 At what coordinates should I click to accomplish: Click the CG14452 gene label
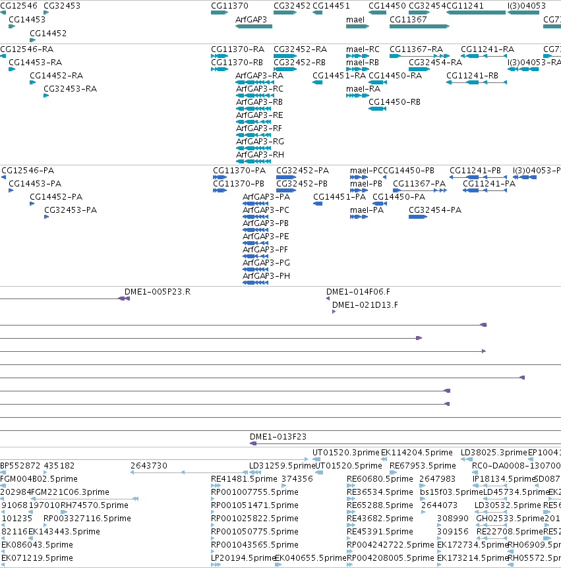pyautogui.click(x=48, y=34)
